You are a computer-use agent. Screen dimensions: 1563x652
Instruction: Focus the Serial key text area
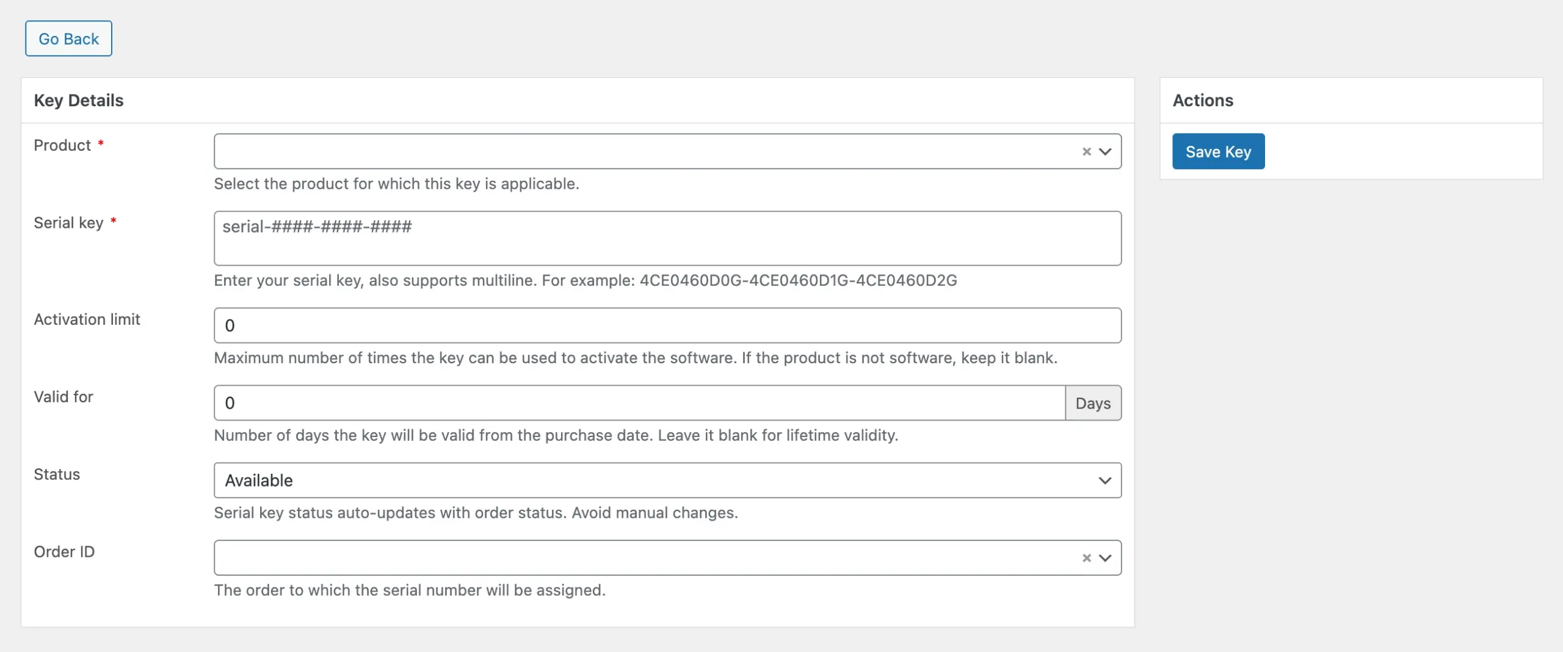(x=667, y=238)
